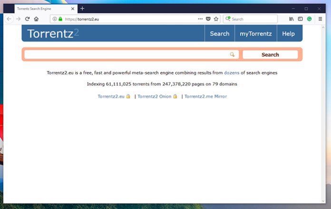Click the Search button next to query field
This screenshot has width=331, height=209.
tap(270, 55)
